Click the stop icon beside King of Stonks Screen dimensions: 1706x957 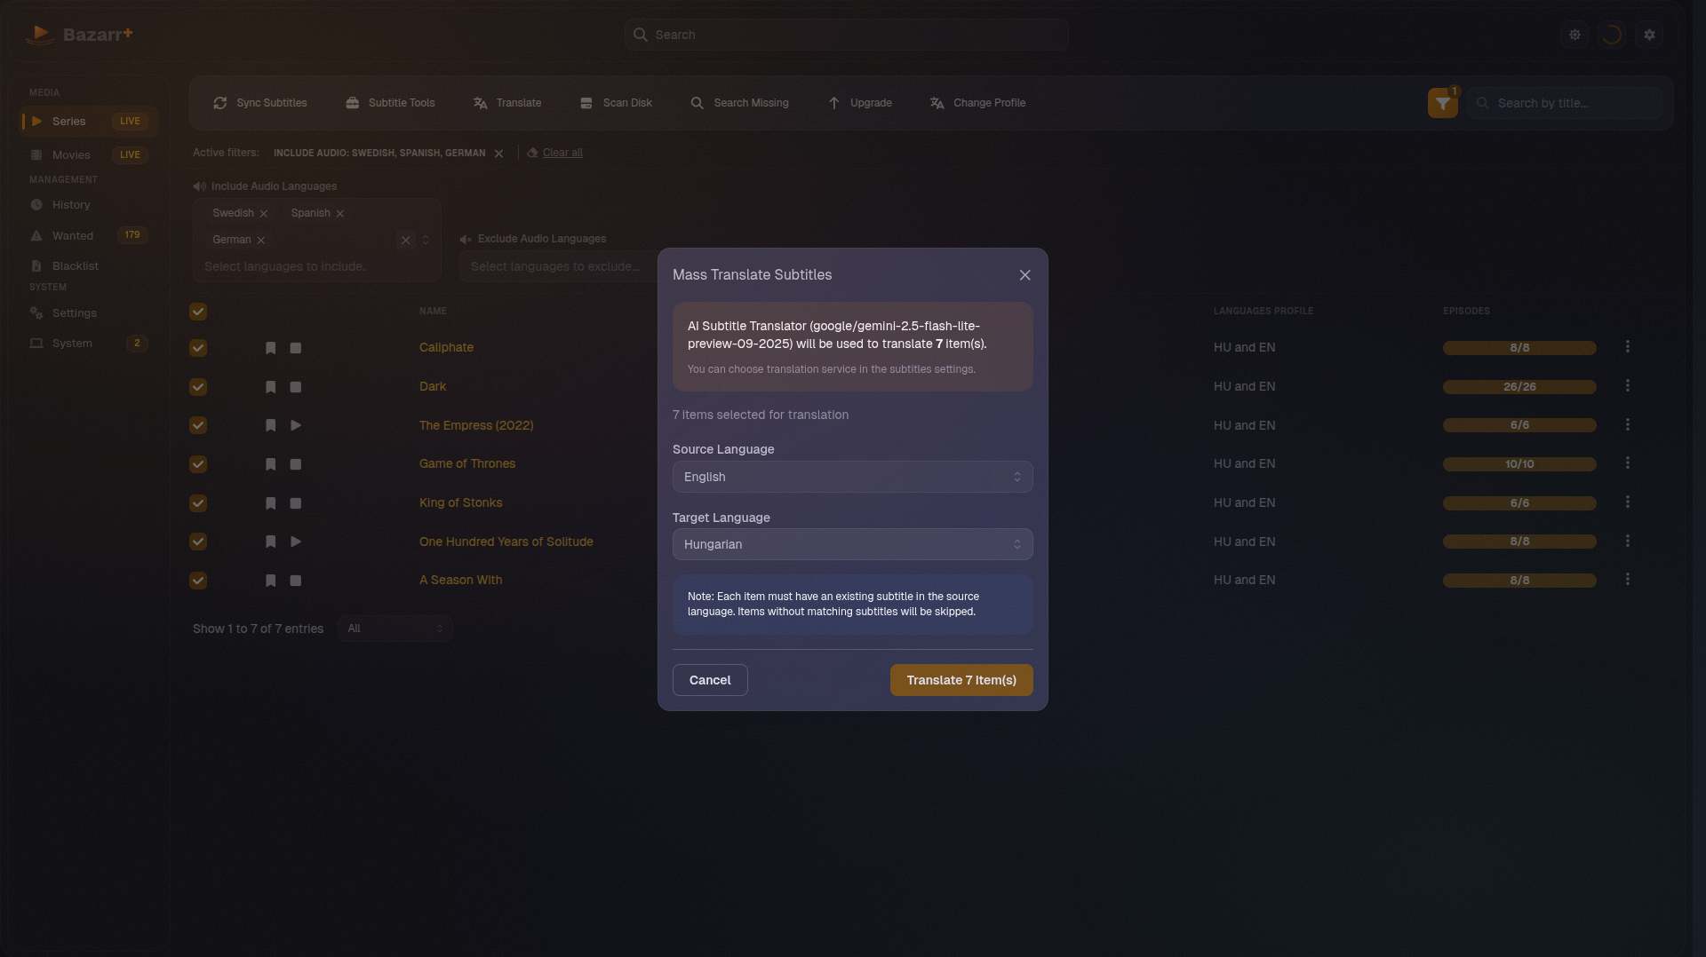point(295,503)
